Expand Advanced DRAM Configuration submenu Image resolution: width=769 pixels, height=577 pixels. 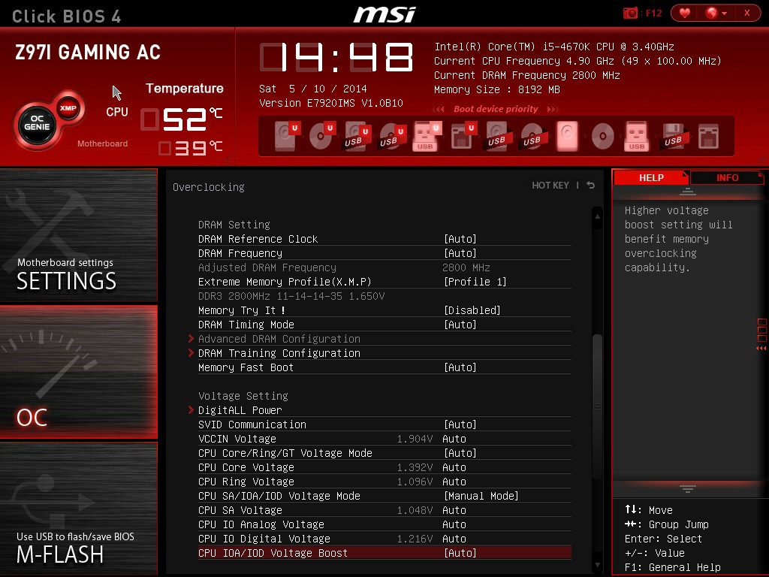279,339
